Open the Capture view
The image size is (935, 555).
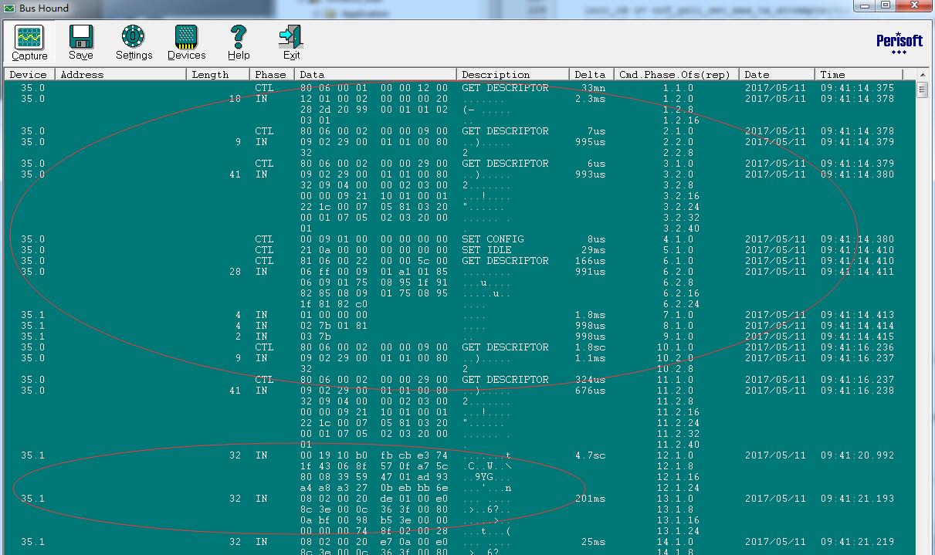29,43
